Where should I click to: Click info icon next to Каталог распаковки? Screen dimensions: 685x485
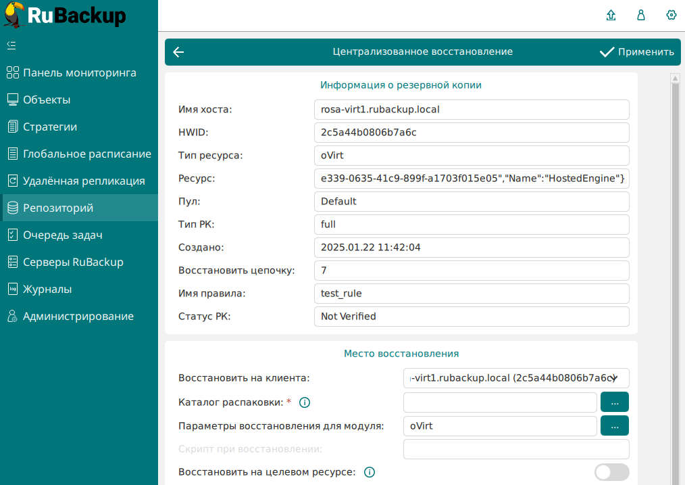coord(304,402)
